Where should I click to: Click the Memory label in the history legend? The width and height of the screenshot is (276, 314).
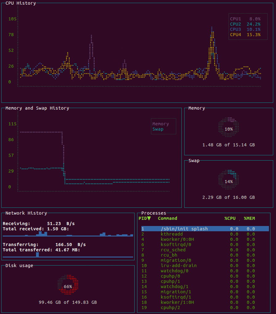pyautogui.click(x=160, y=124)
